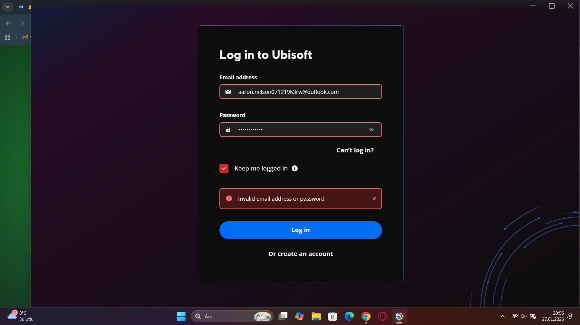Launch Opera browser from the taskbar
The height and width of the screenshot is (325, 580).
click(383, 316)
